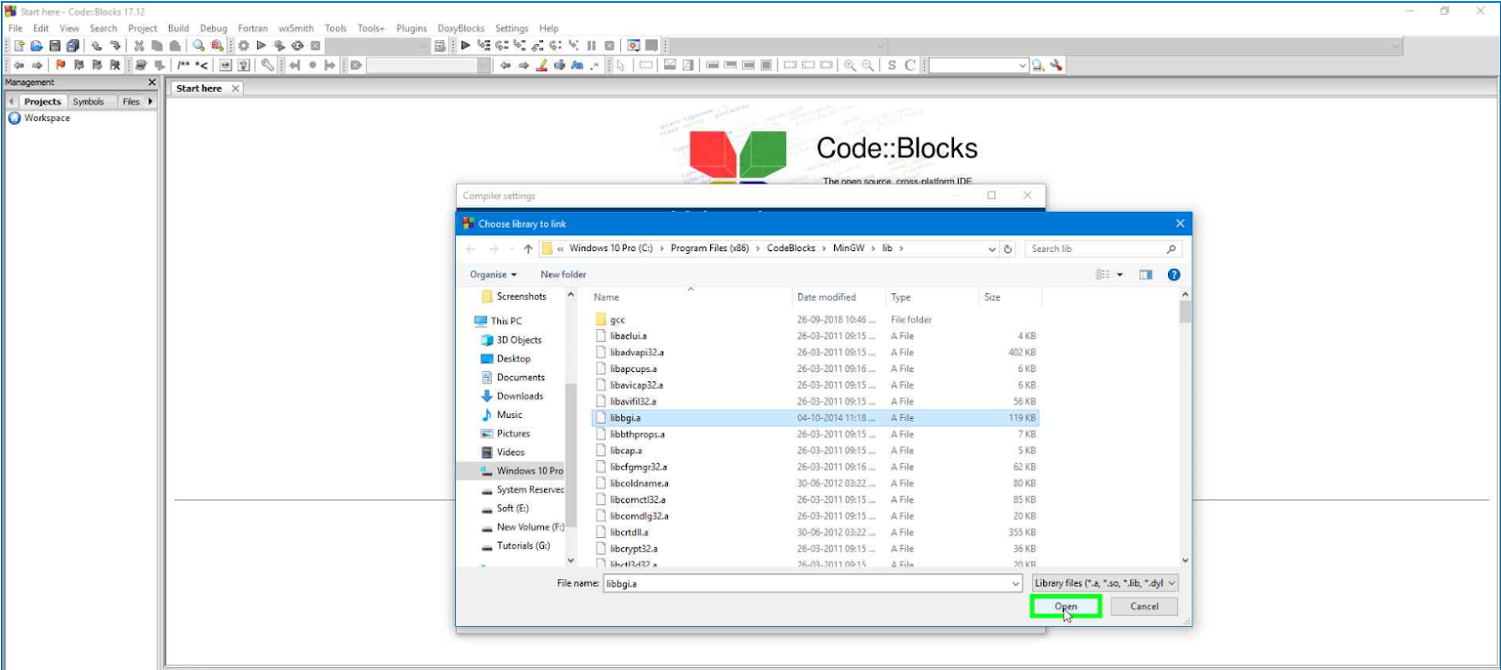Click the DoxyBlocks block comment /** icon
Screen dimensions: 1501x670
point(184,66)
